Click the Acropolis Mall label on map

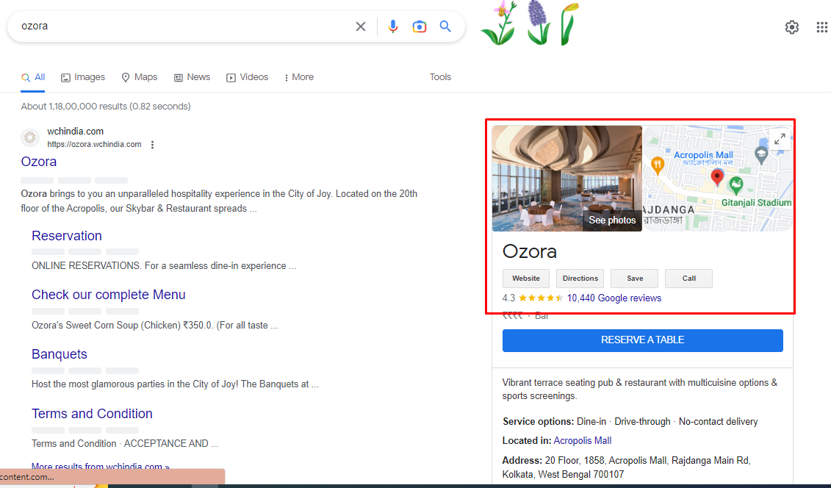tap(703, 155)
